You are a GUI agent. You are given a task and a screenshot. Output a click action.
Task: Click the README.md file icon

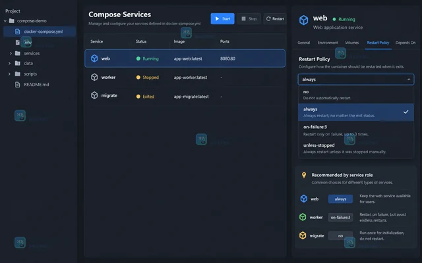point(18,85)
